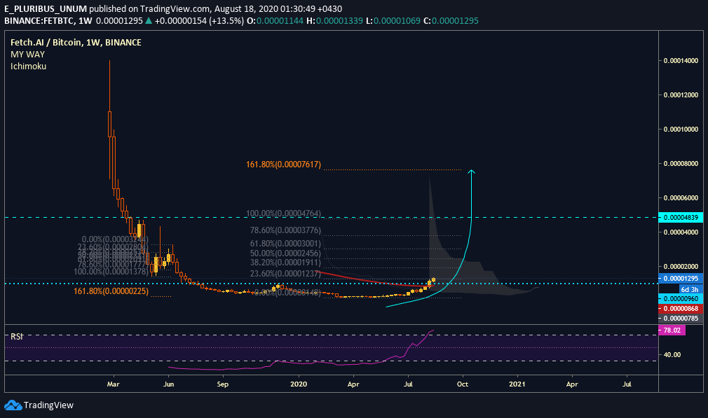Click the 0.00010000 price axis label
This screenshot has height=418, width=708.
click(x=681, y=130)
